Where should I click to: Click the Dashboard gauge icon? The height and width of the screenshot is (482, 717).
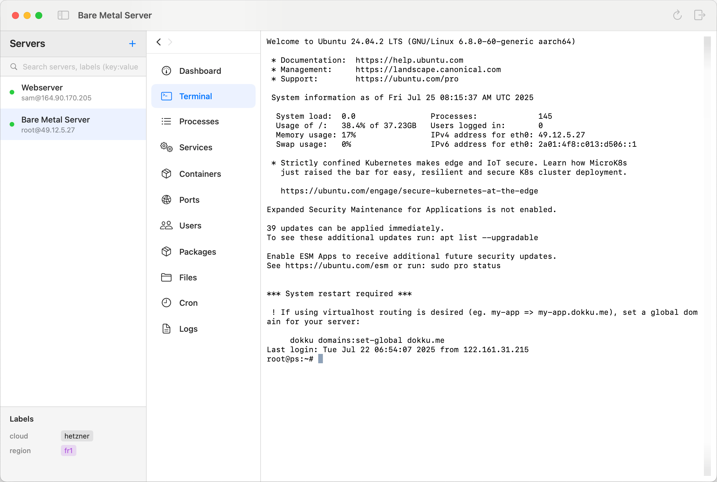(166, 71)
